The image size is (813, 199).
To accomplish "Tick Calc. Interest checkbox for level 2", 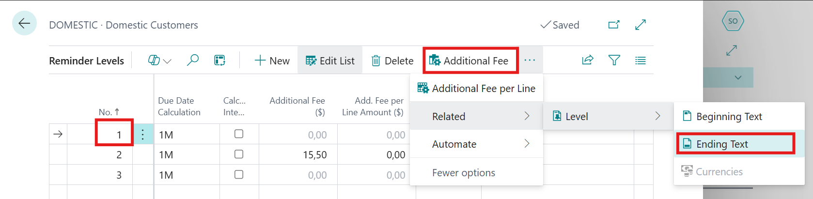I will pyautogui.click(x=239, y=154).
